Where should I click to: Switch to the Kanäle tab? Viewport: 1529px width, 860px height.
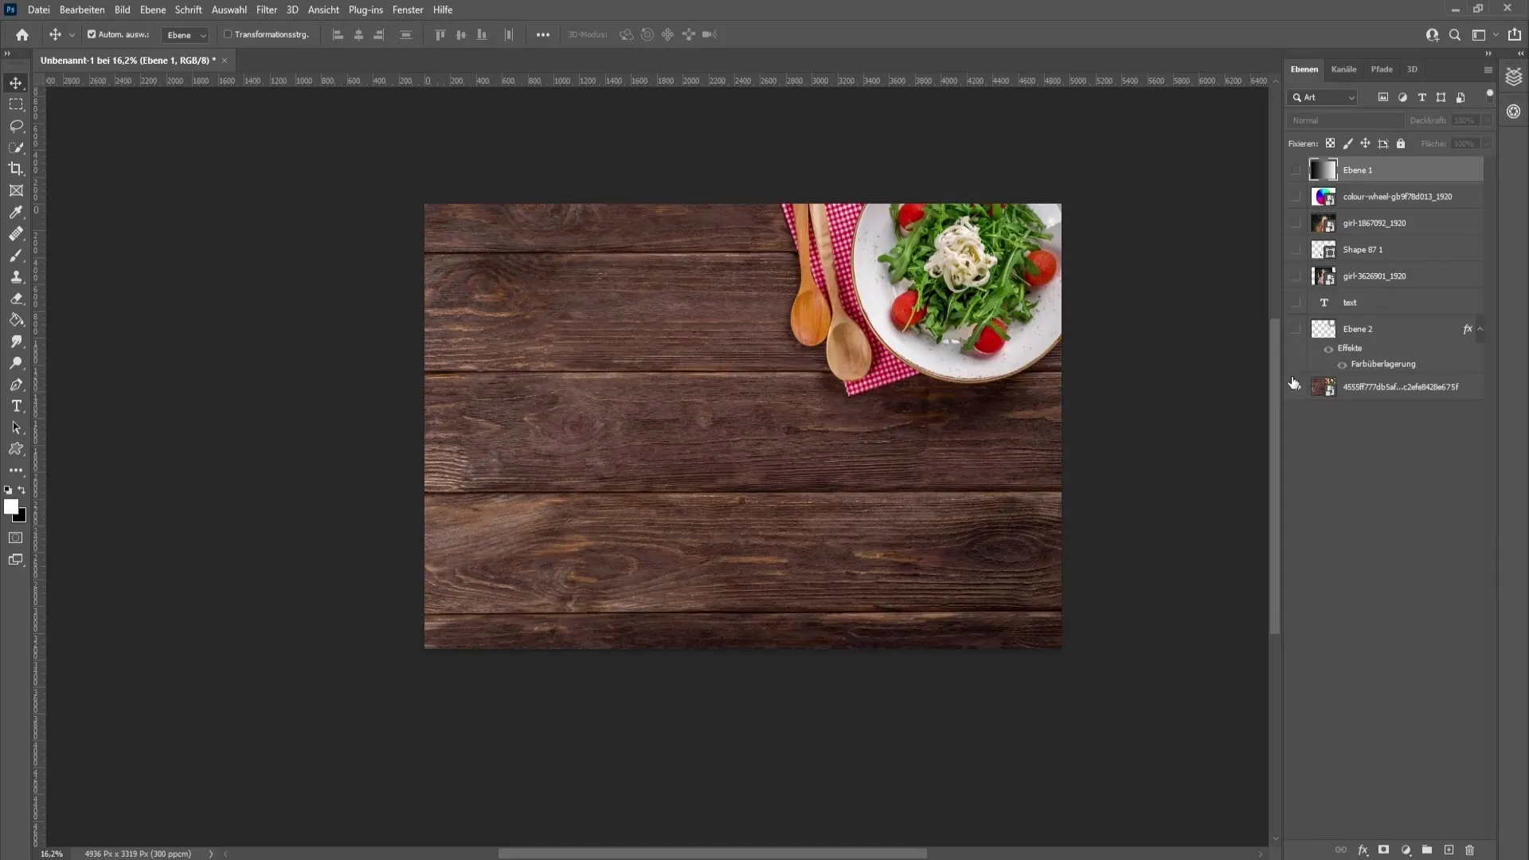pos(1344,69)
